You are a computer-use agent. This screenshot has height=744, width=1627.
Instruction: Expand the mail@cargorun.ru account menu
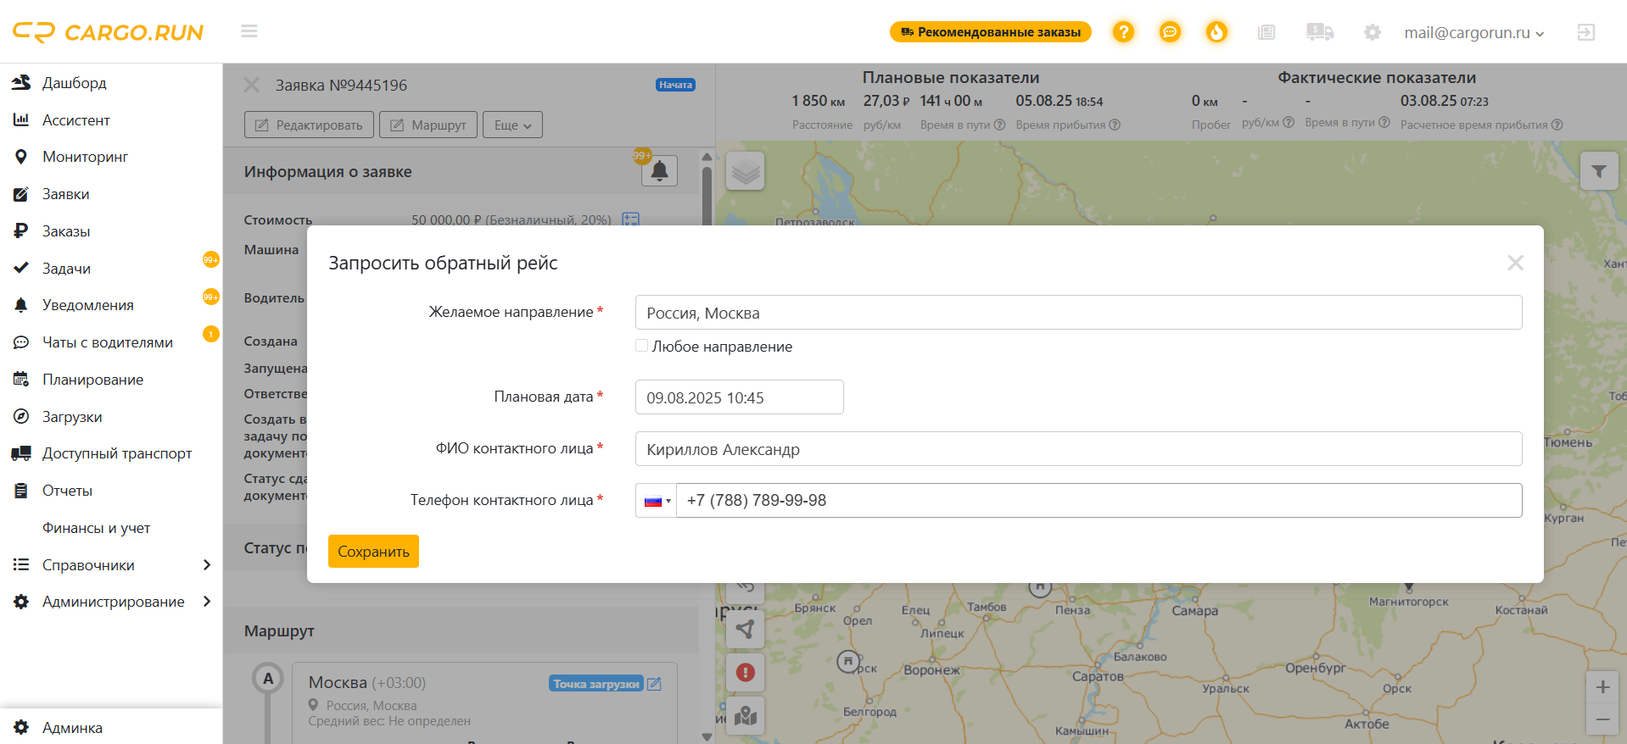click(1473, 32)
